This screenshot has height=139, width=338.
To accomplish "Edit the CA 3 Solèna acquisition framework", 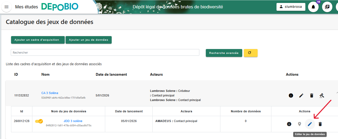I will pyautogui.click(x=301, y=95).
